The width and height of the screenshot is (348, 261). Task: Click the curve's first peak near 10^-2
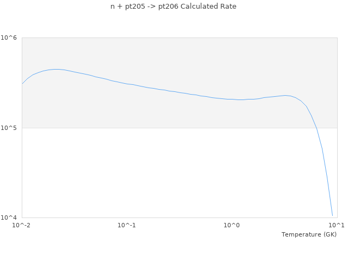[x=55, y=69]
